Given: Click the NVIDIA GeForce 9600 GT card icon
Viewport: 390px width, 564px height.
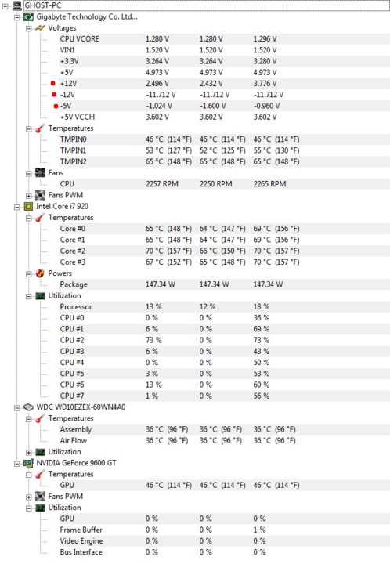Looking at the screenshot, I should click(28, 463).
